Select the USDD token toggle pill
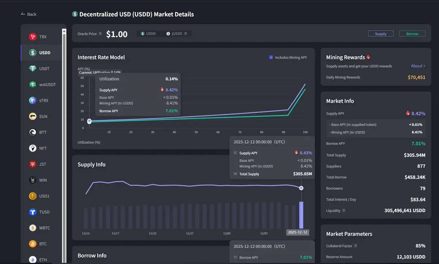Screen dimensions: 439x264 pyautogui.click(x=148, y=34)
